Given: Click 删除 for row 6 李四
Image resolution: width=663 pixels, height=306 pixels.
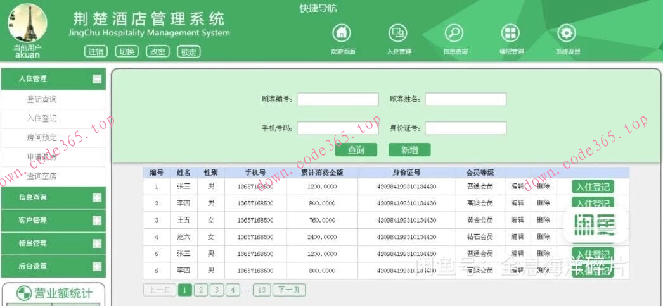Looking at the screenshot, I should tap(543, 271).
